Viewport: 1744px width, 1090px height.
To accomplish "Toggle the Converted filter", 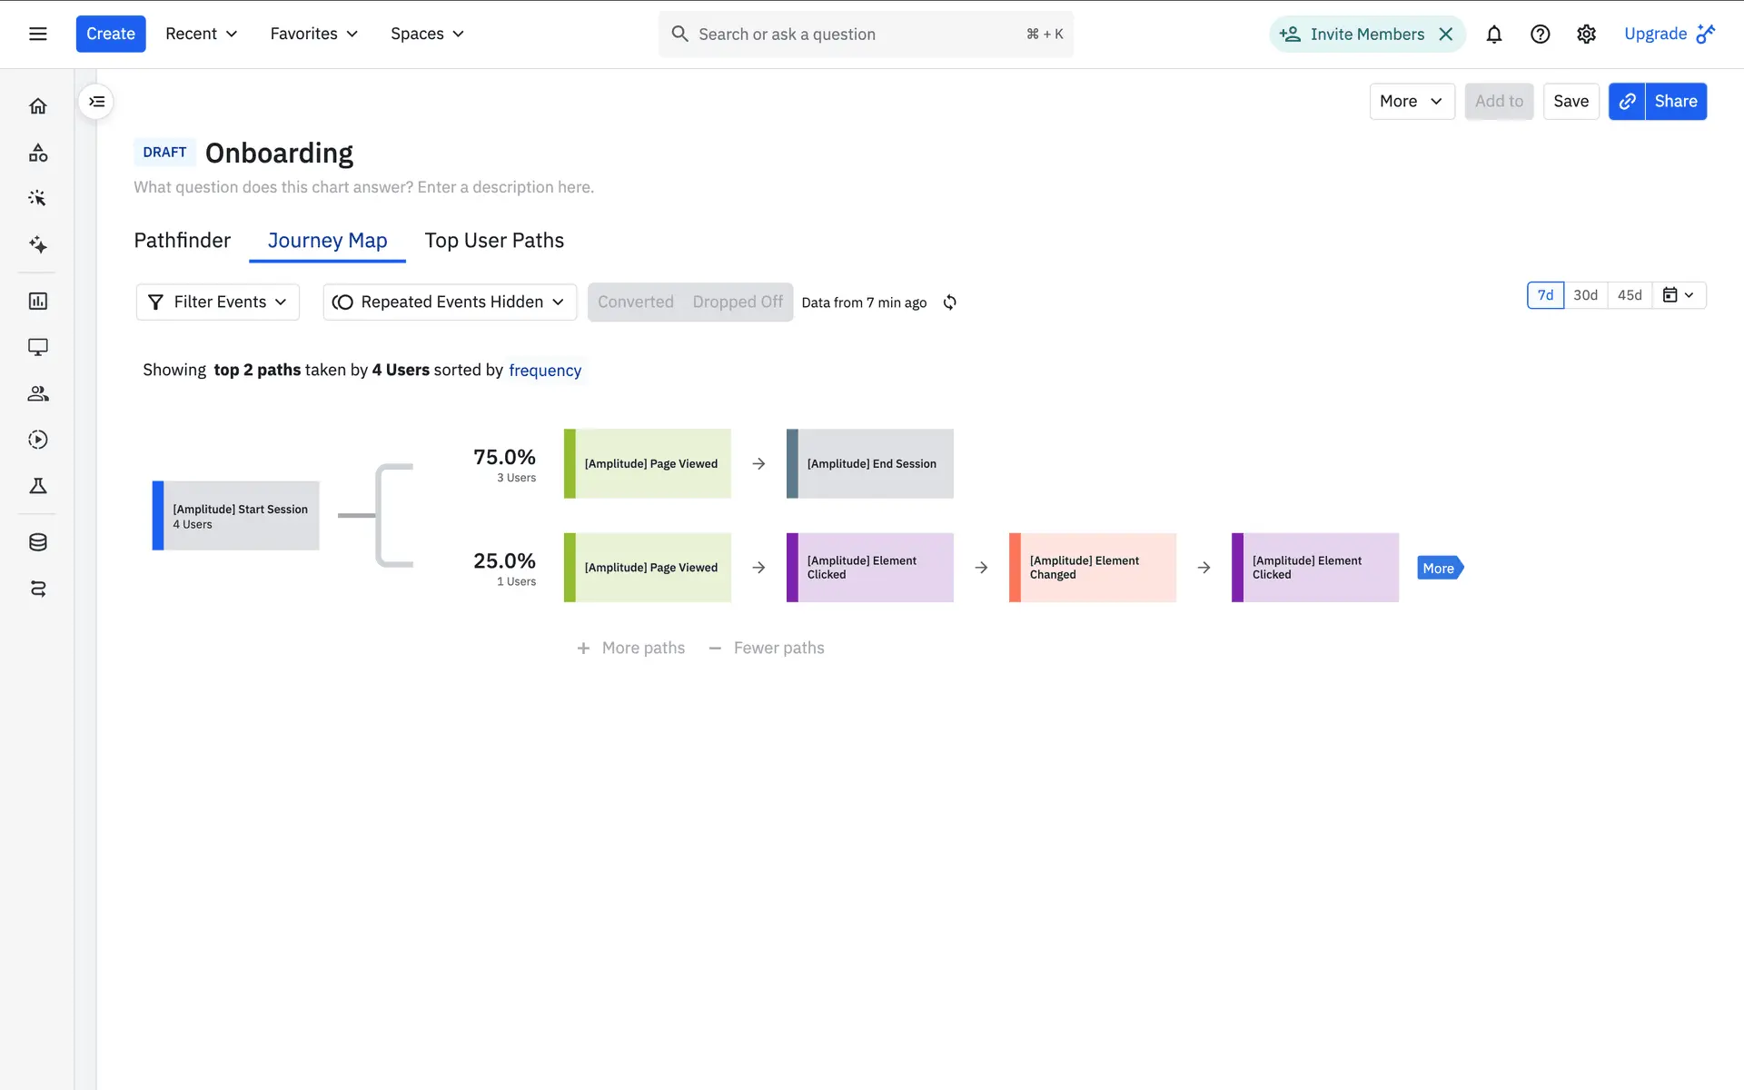I will [635, 302].
